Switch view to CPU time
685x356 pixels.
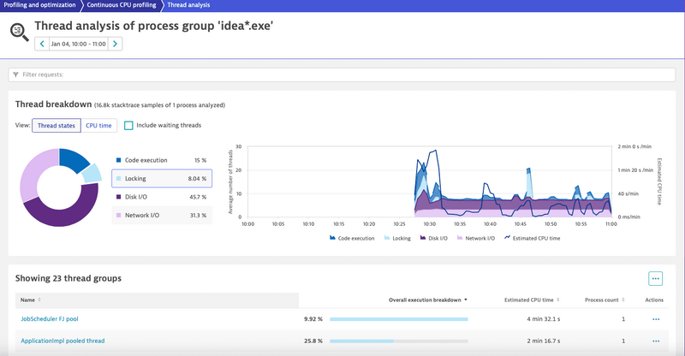coord(98,126)
